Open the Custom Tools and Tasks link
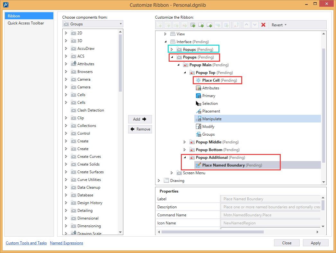Image resolution: width=336 pixels, height=253 pixels. [26, 243]
